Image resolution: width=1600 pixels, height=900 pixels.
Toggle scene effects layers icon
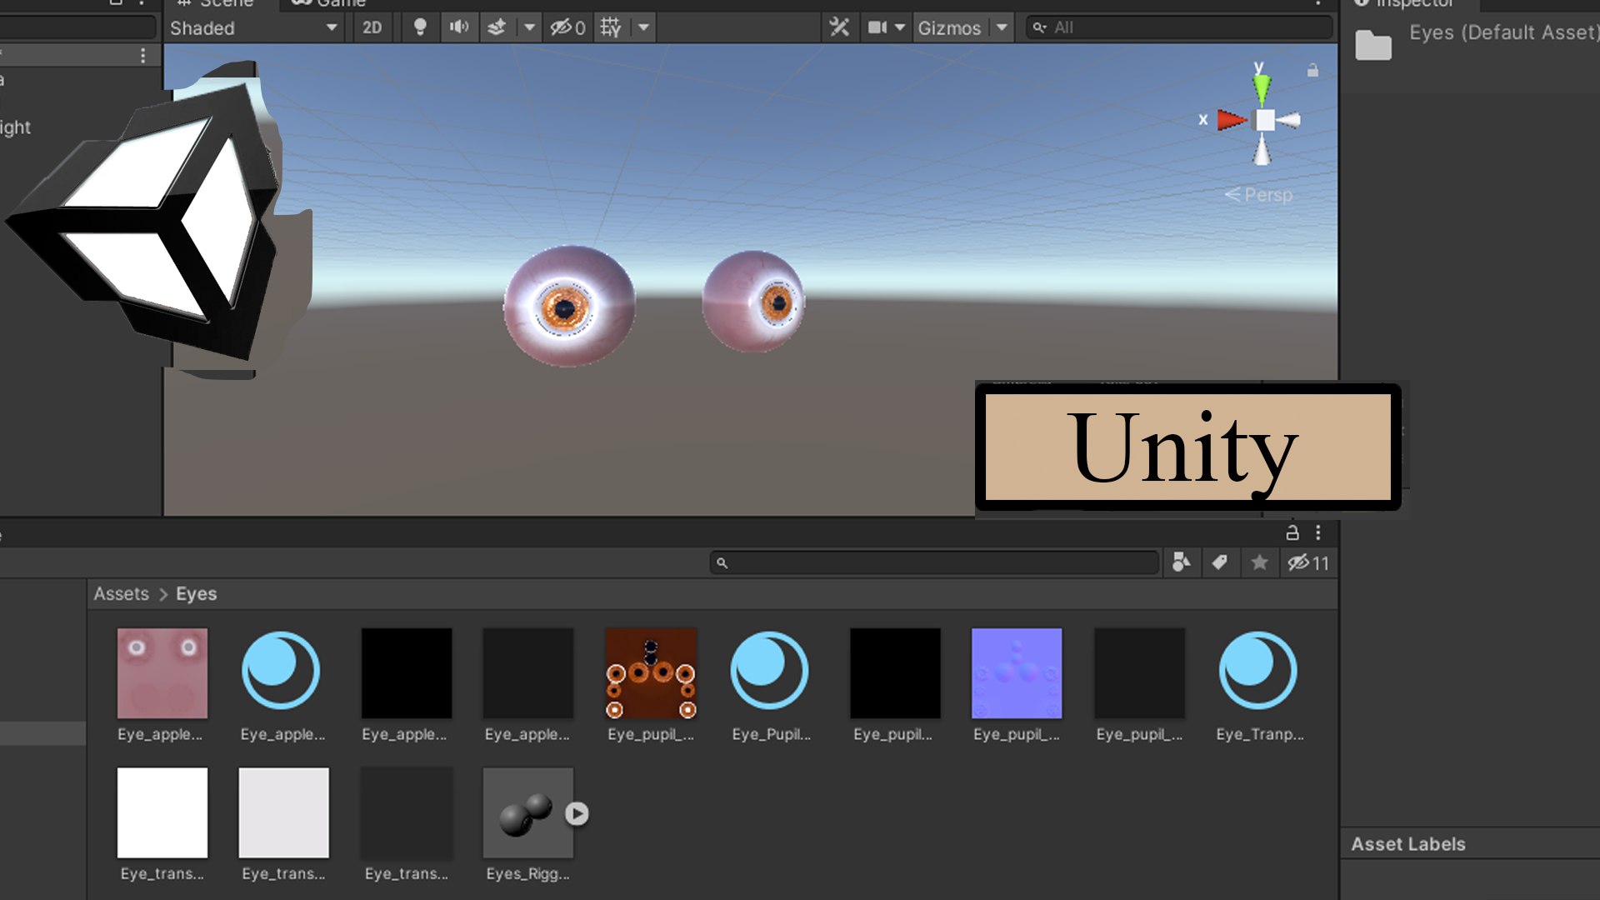point(497,27)
